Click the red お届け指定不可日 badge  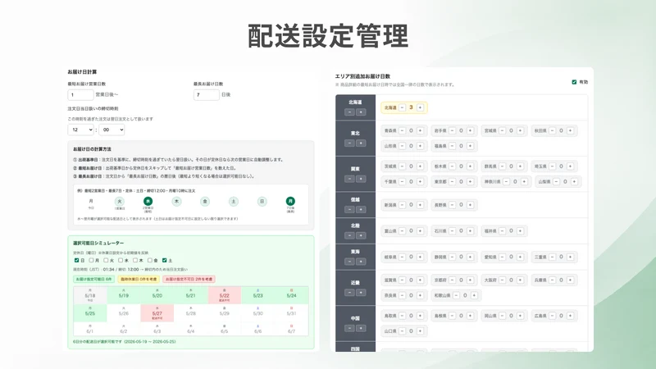click(x=189, y=279)
